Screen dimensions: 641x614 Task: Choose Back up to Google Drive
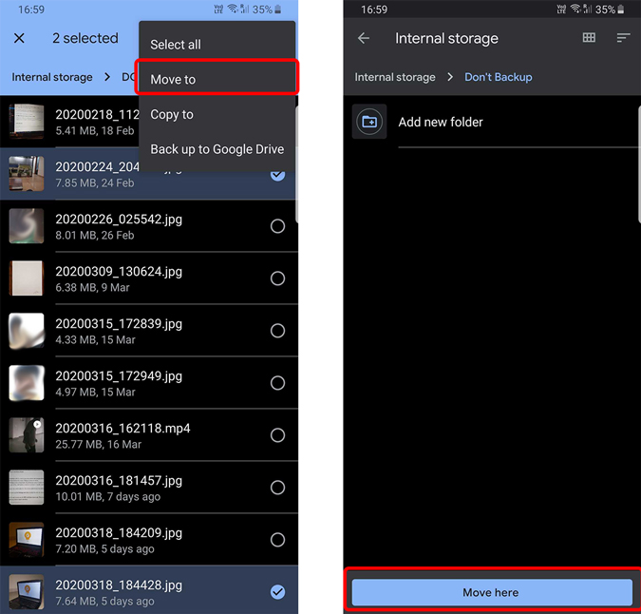click(x=217, y=149)
